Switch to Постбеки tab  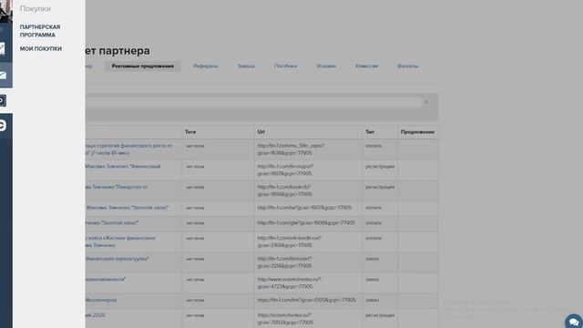click(285, 66)
